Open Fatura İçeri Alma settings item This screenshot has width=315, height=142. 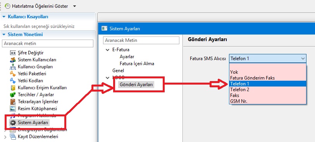click(x=137, y=64)
